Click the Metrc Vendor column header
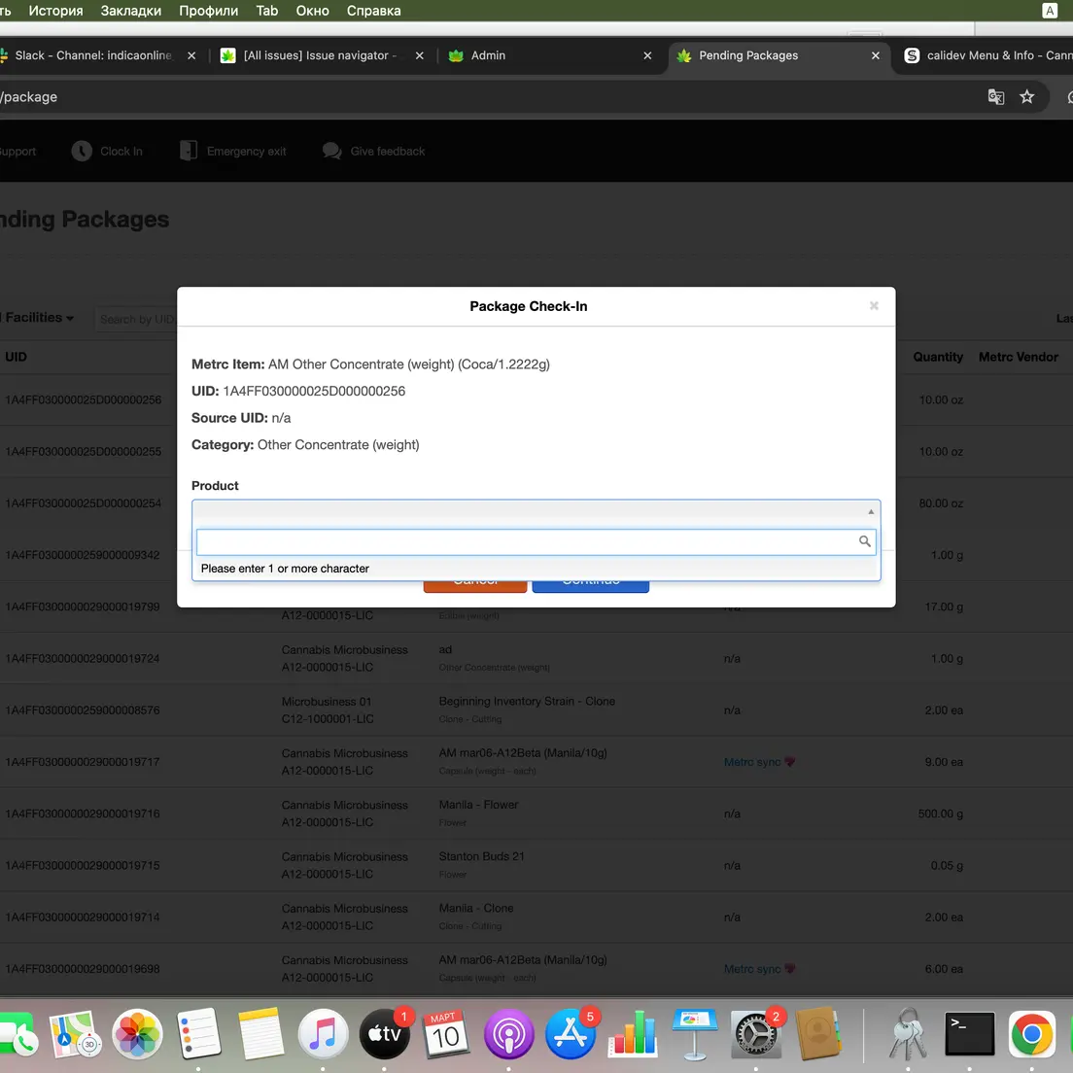The image size is (1073, 1073). pos(1018,357)
